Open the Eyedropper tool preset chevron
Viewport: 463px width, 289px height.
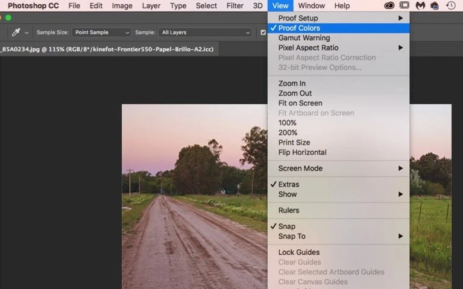pyautogui.click(x=27, y=33)
